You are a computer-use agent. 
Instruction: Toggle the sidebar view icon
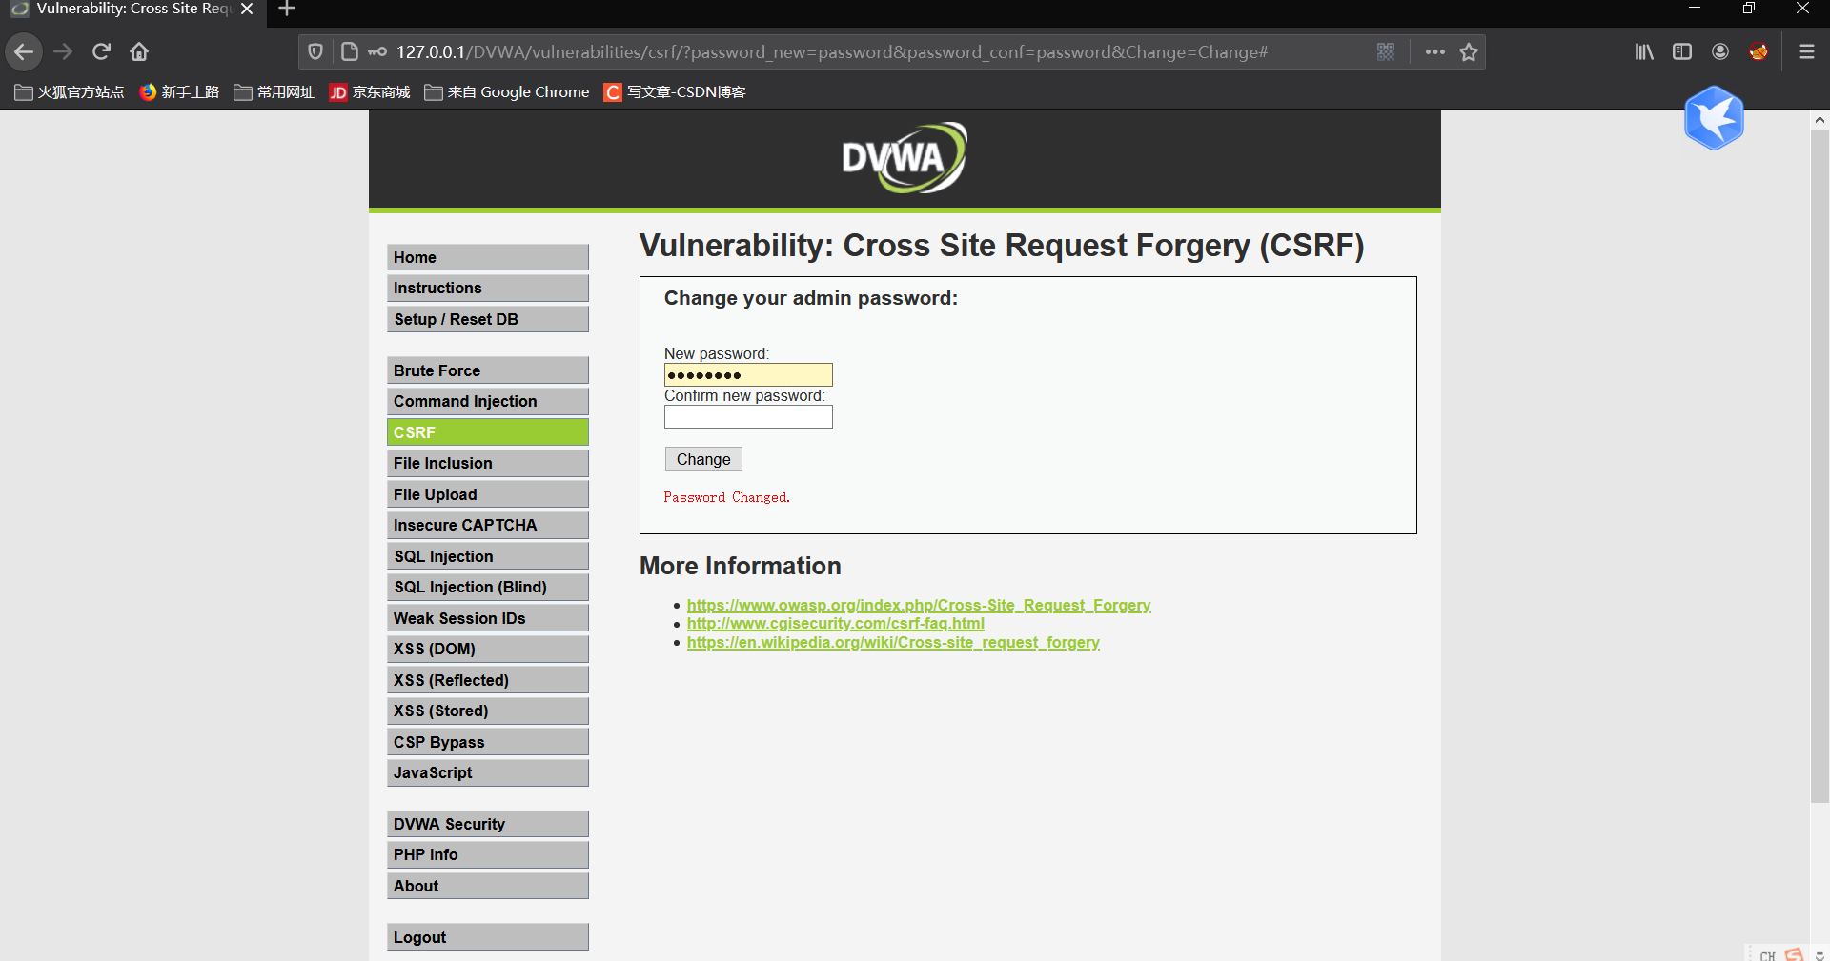pyautogui.click(x=1682, y=51)
